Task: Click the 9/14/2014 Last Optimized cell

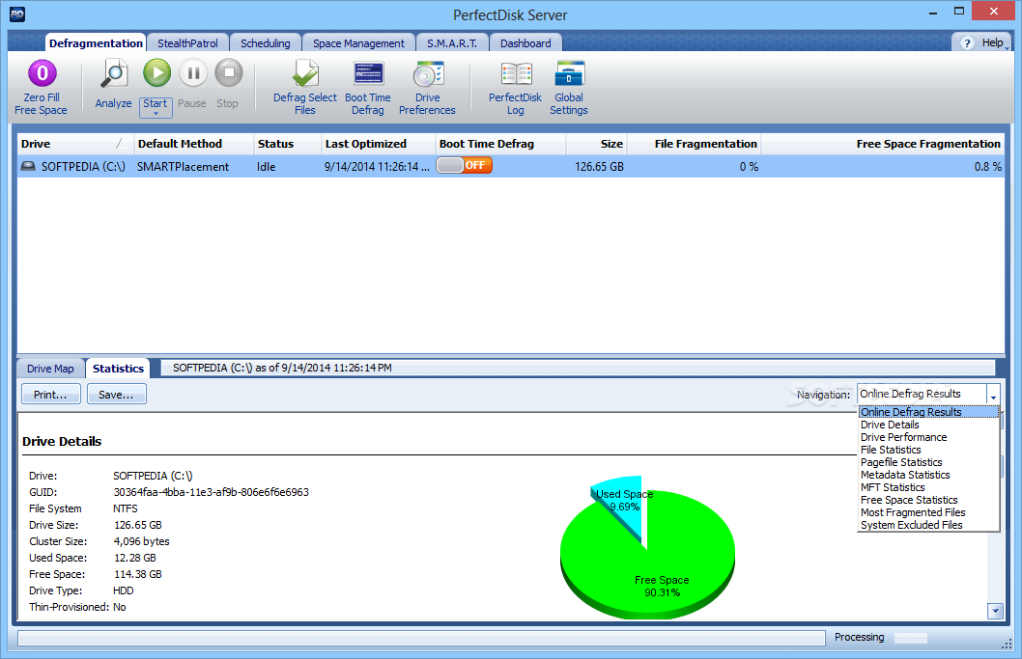Action: click(377, 167)
